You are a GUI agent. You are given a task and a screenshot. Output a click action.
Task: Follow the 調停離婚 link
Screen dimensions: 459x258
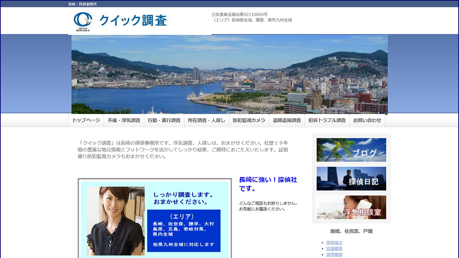coord(335,254)
